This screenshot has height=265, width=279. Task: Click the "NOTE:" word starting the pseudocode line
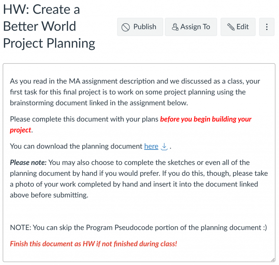pos(21,228)
